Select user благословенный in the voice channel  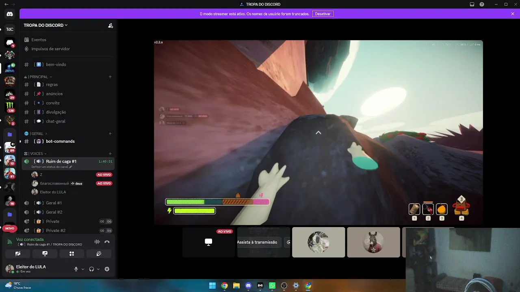coord(71,183)
